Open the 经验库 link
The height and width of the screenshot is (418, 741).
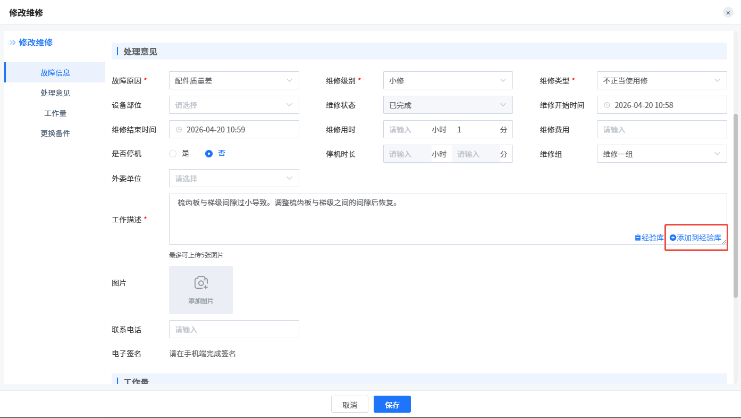point(649,238)
